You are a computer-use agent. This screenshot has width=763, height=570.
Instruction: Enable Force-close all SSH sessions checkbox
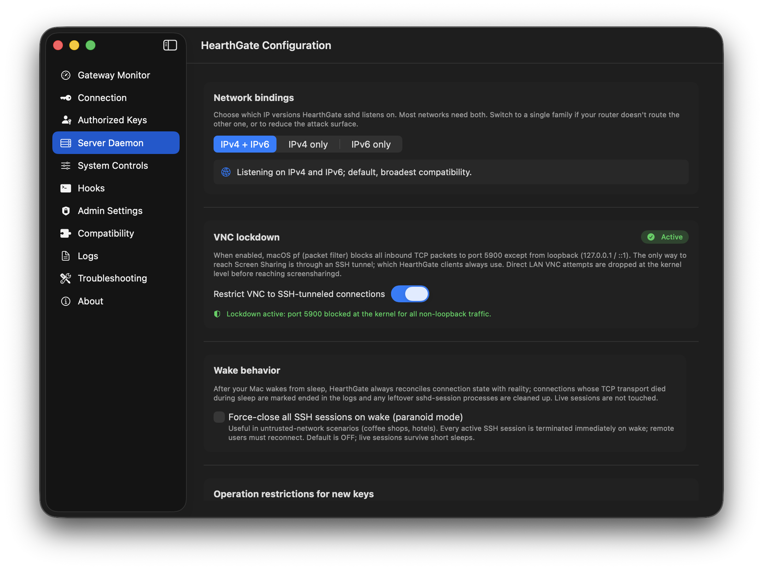point(219,417)
